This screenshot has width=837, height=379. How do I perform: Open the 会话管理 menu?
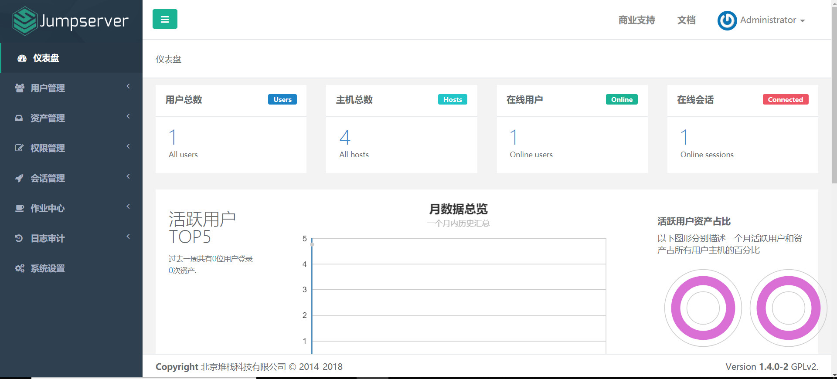[x=71, y=178]
